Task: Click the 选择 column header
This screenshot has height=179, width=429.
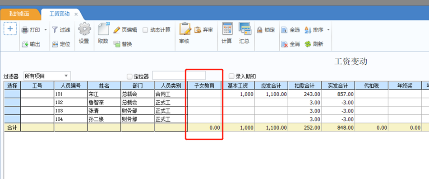Action: click(12, 86)
